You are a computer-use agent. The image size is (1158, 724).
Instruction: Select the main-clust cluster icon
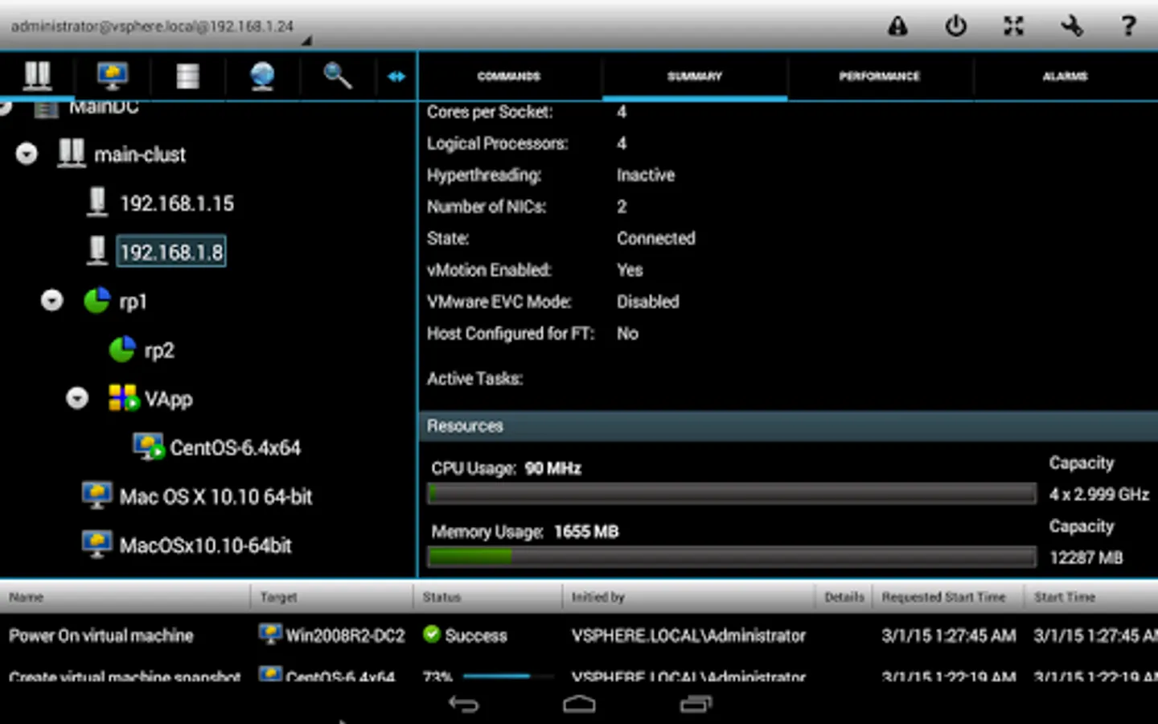72,154
